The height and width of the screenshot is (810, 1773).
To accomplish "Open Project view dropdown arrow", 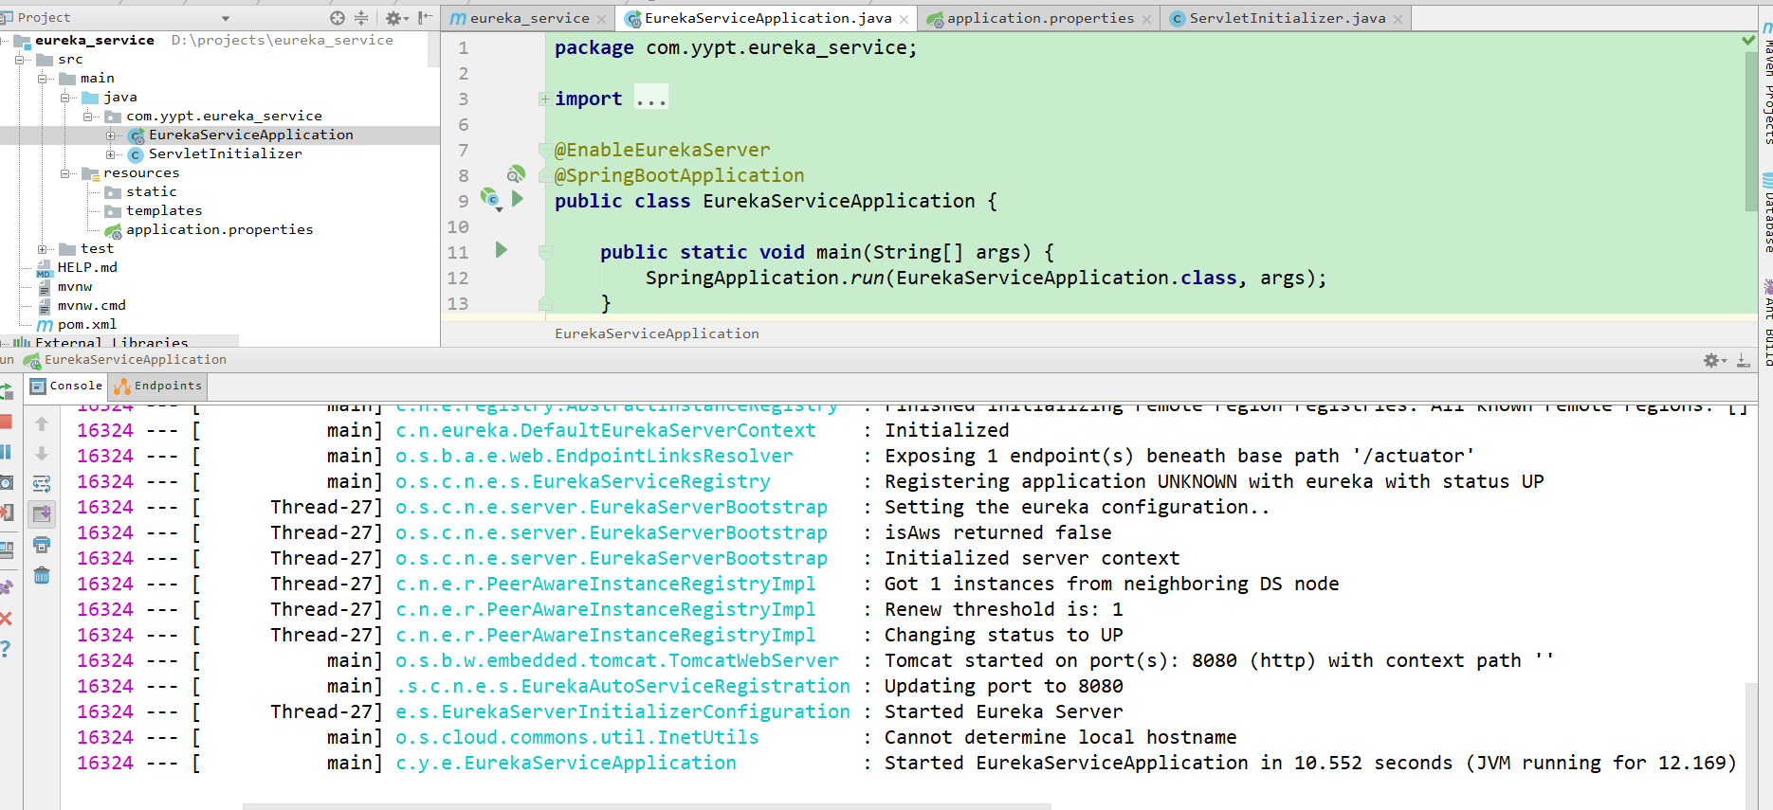I will [226, 18].
